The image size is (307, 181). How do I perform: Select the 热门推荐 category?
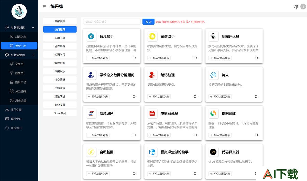pyautogui.click(x=60, y=29)
